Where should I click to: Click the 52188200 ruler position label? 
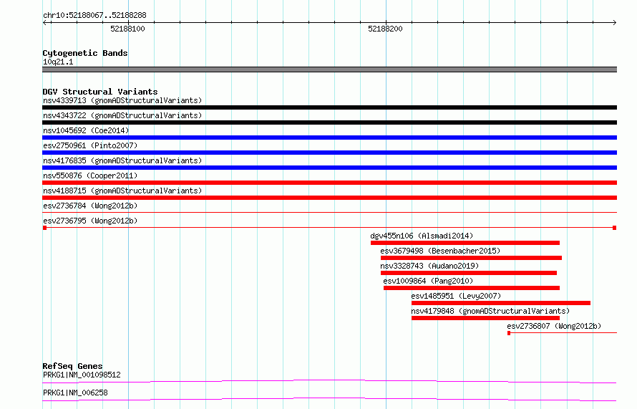coord(385,29)
